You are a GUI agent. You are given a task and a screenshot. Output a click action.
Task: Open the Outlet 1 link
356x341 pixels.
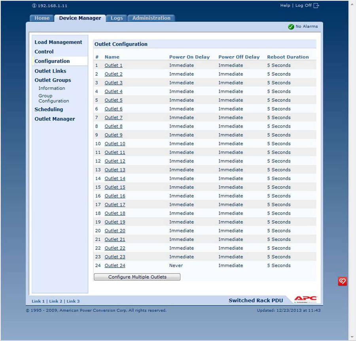[114, 66]
